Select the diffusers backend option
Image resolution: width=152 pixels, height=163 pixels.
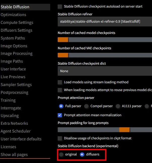[x=82, y=154]
